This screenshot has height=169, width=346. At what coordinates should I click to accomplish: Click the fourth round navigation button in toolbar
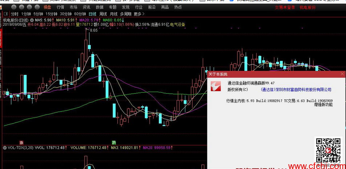tap(37, 7)
